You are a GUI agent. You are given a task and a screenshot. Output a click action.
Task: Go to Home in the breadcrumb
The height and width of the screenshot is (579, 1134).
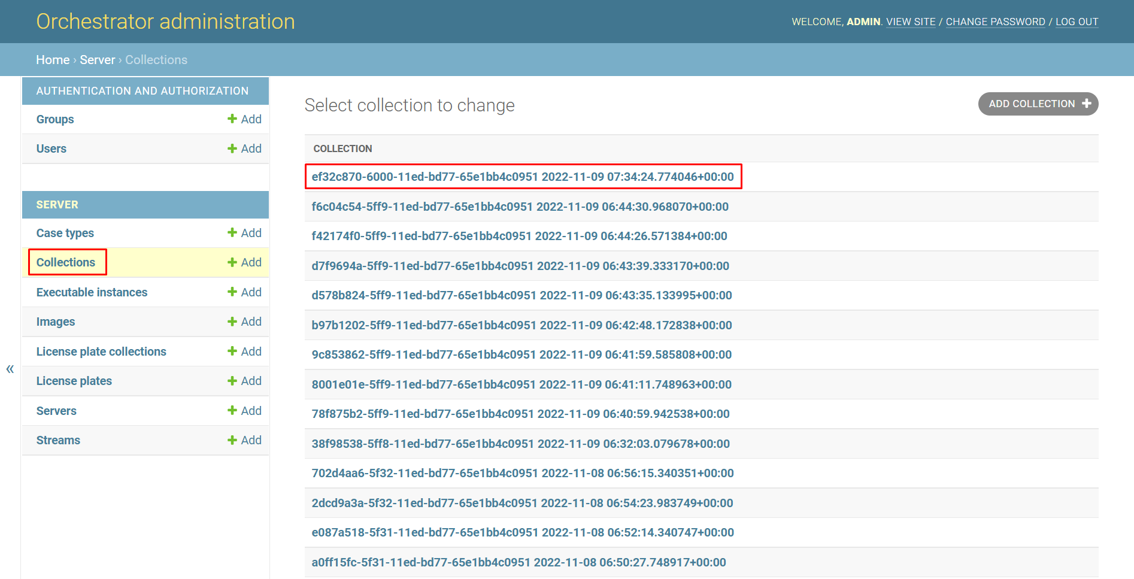[x=53, y=60]
